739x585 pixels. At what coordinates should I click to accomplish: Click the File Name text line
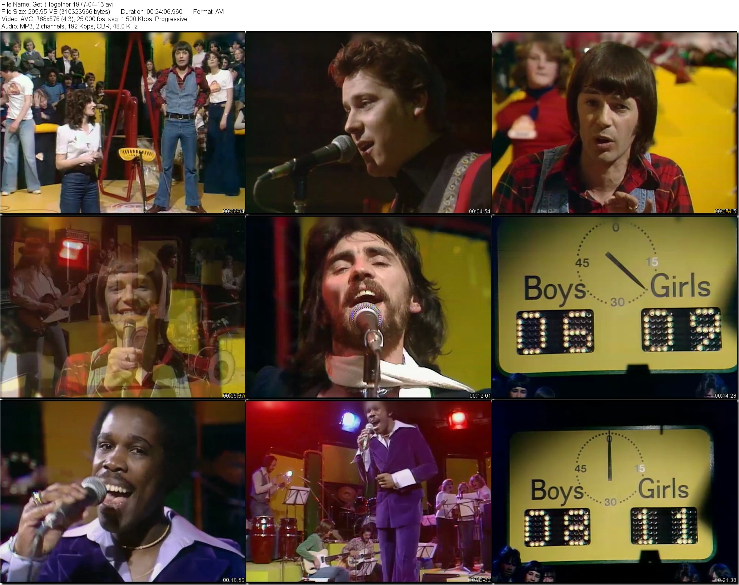[x=57, y=4]
